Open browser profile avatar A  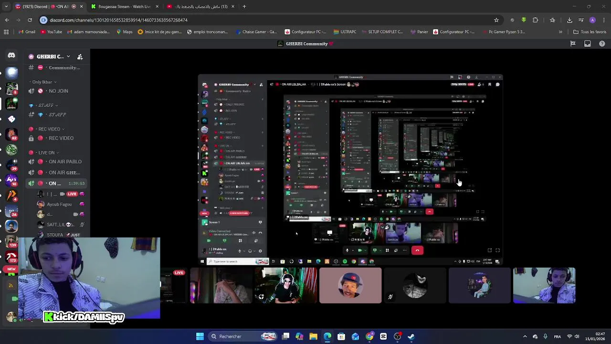pyautogui.click(x=592, y=20)
